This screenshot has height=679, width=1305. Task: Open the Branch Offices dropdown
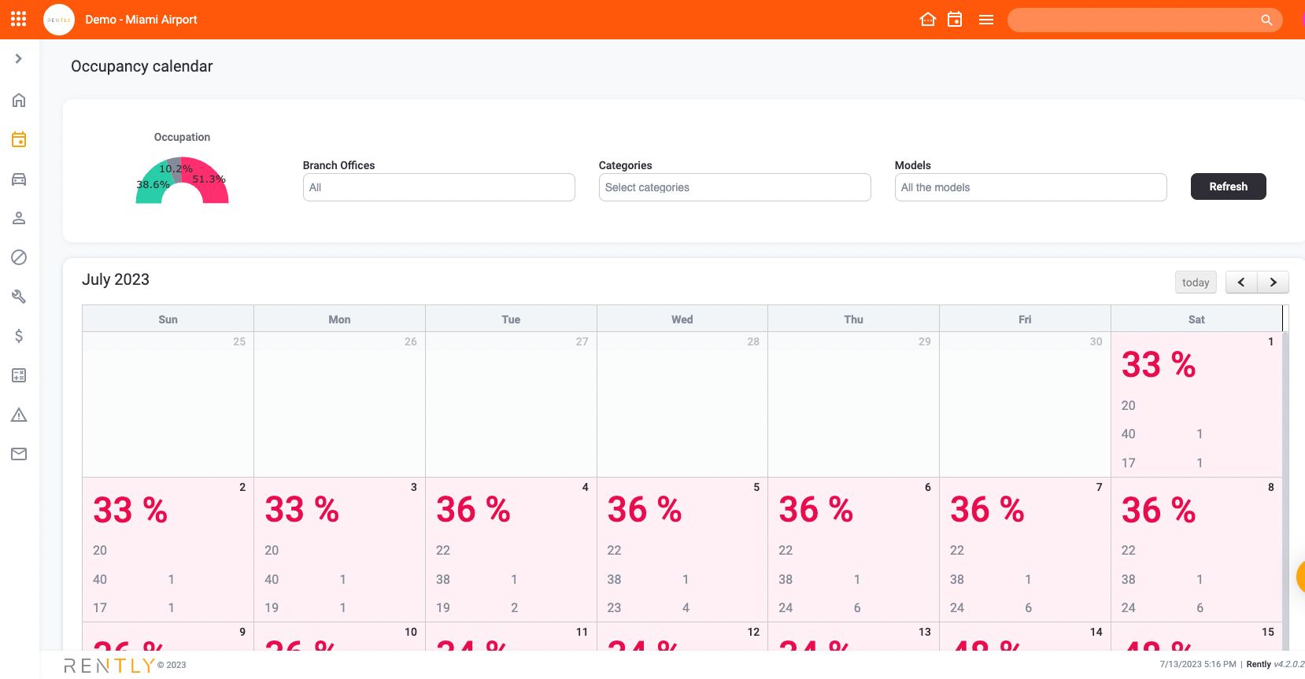point(439,187)
